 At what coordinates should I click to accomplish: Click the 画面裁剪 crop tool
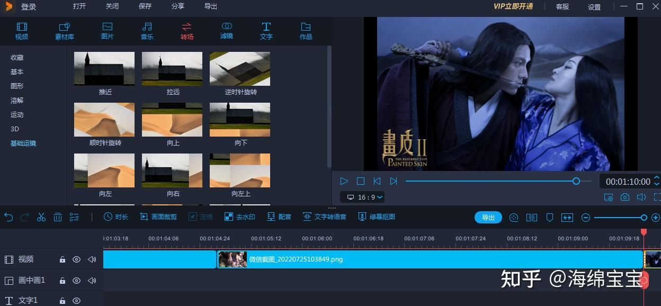pyautogui.click(x=158, y=217)
